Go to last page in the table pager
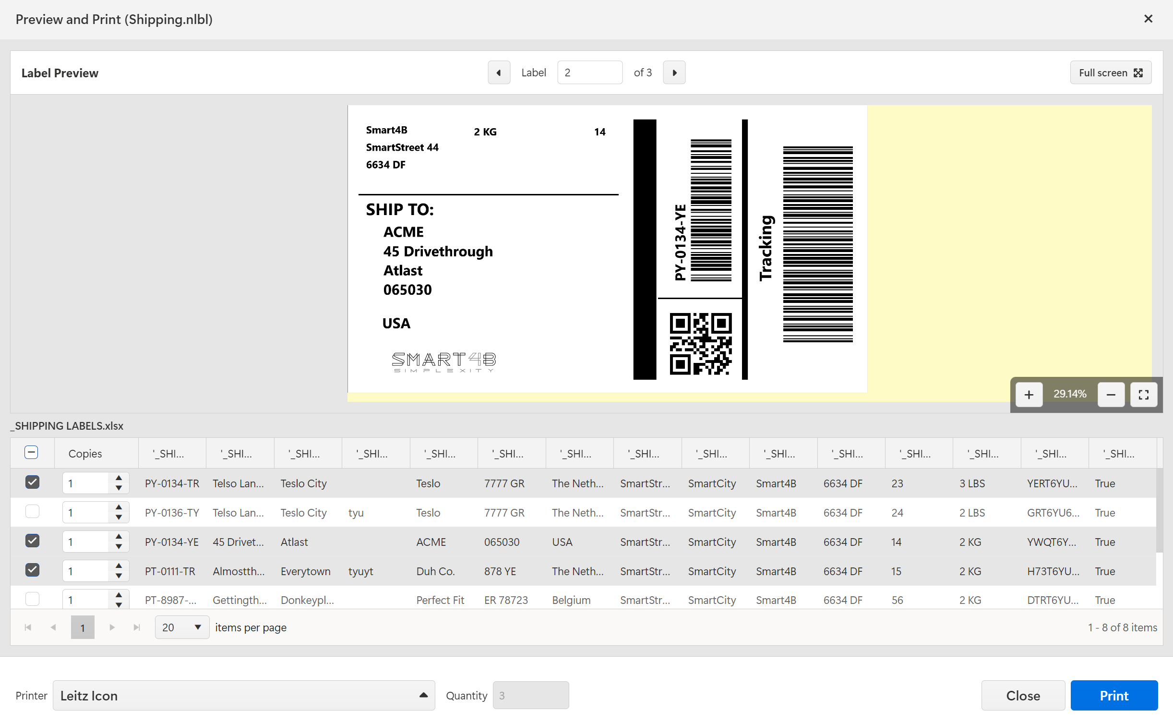The width and height of the screenshot is (1173, 723). click(137, 627)
